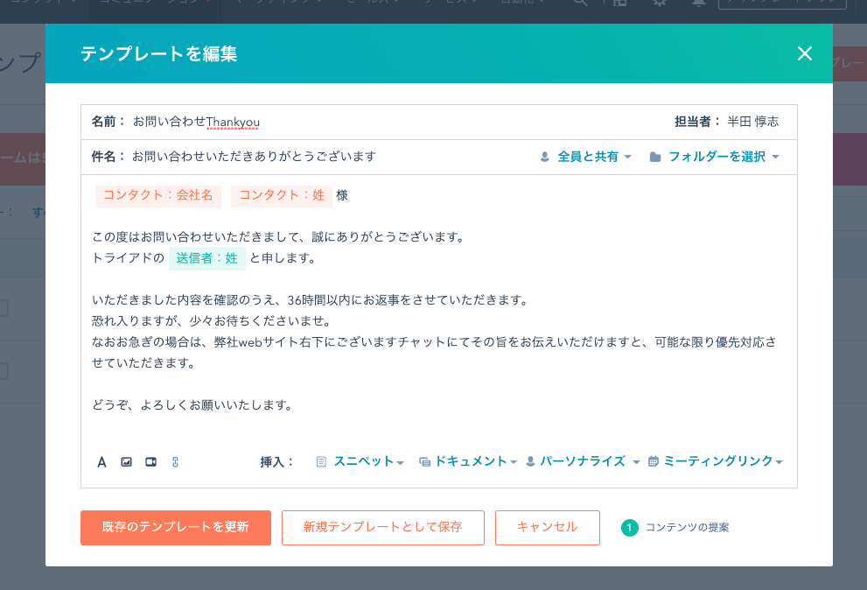Screen dimensions: 867x590
Task: Close the テンプレートを編集 dialog with X
Action: click(805, 54)
